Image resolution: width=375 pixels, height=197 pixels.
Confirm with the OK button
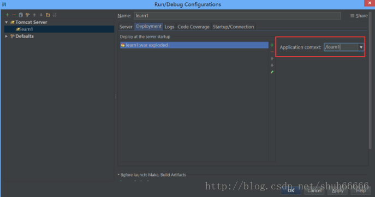pyautogui.click(x=291, y=190)
